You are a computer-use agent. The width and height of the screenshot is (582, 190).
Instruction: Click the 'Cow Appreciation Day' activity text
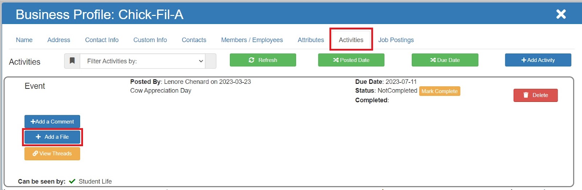coord(161,91)
